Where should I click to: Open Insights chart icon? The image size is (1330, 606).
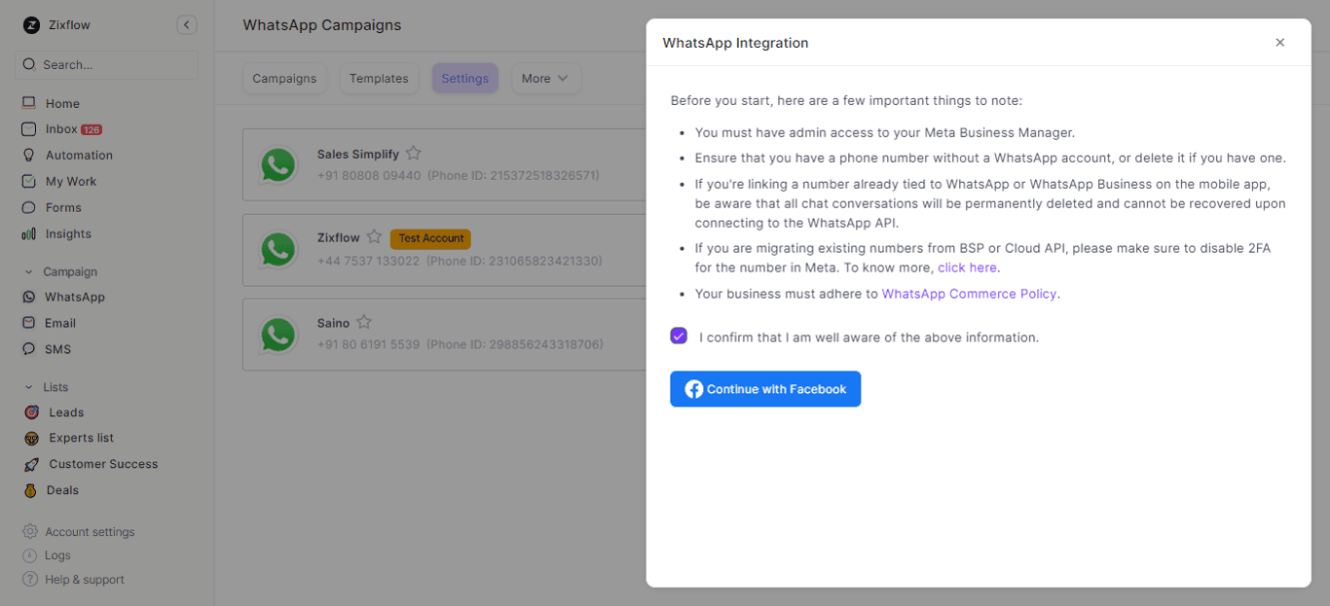29,233
